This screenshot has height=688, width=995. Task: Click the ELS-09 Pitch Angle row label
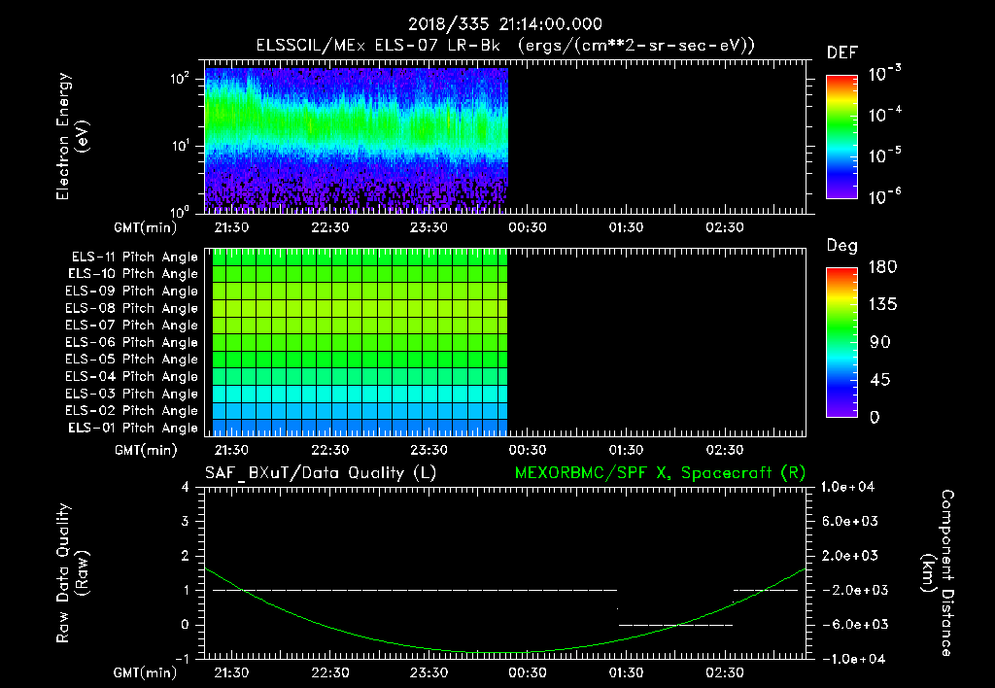pyautogui.click(x=130, y=292)
